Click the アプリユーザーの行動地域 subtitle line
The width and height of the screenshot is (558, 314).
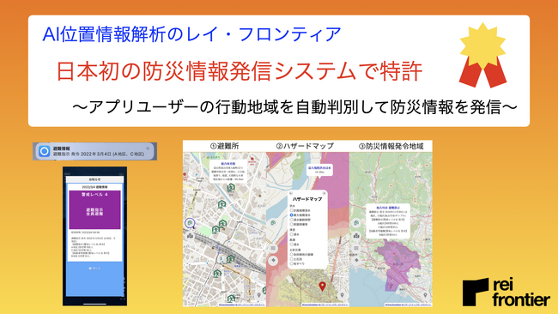tap(294, 107)
